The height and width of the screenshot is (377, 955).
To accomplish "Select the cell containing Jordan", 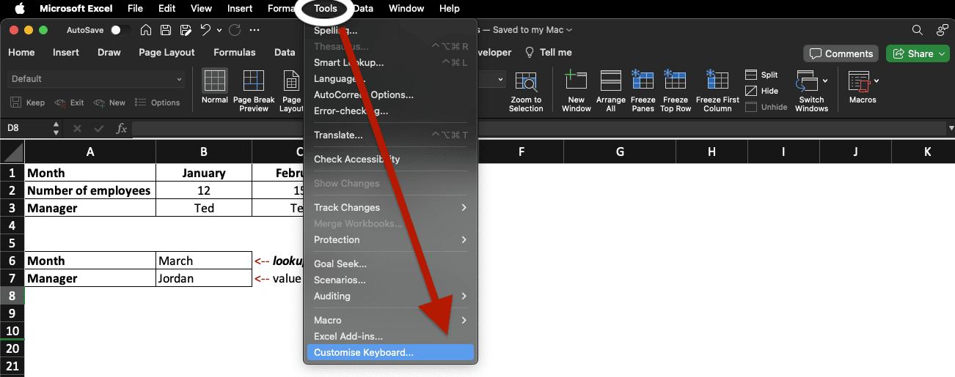I will click(x=204, y=278).
